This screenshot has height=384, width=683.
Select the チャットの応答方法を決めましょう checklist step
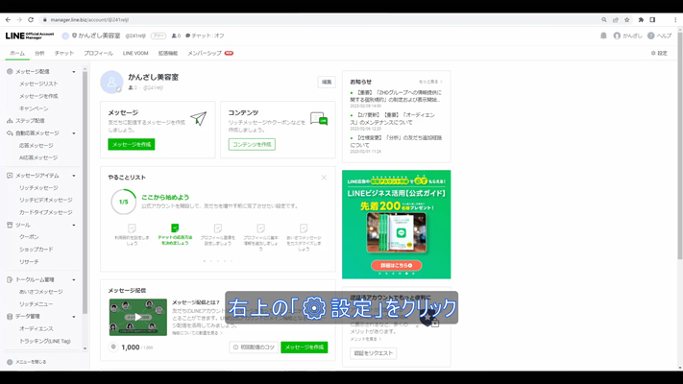175,234
